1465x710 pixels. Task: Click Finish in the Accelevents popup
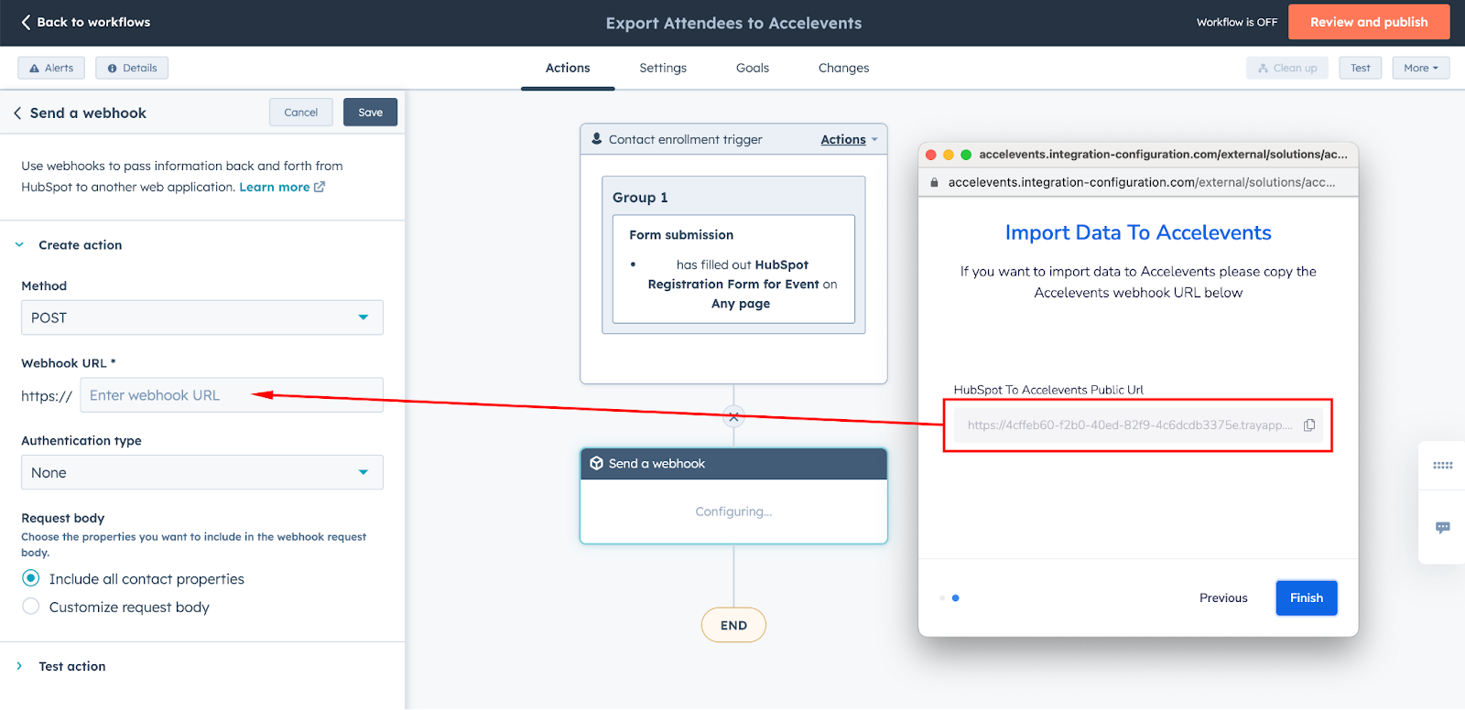pos(1307,598)
